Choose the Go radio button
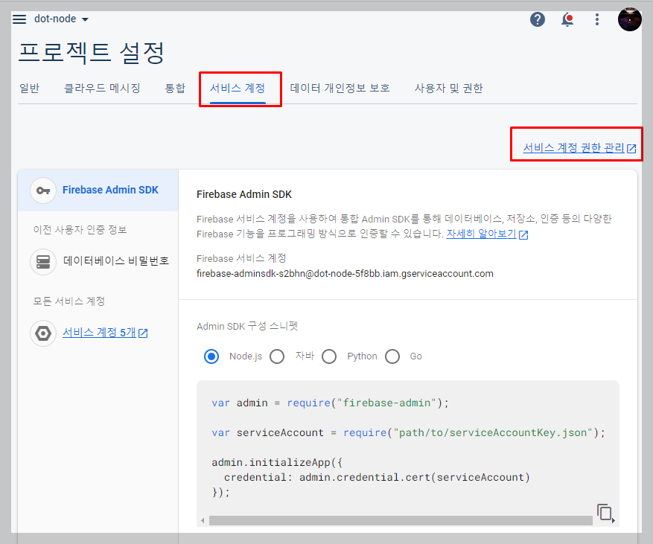 click(x=392, y=356)
